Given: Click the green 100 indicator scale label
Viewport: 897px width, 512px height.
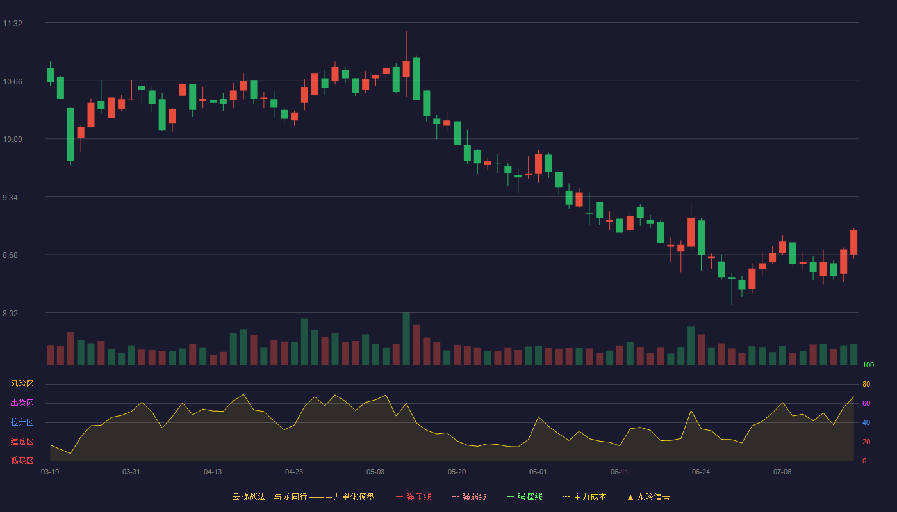Looking at the screenshot, I should click(x=868, y=365).
